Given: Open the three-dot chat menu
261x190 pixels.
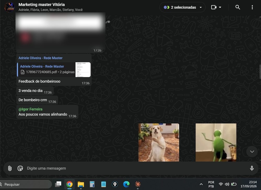Looking at the screenshot, I should [x=252, y=7].
